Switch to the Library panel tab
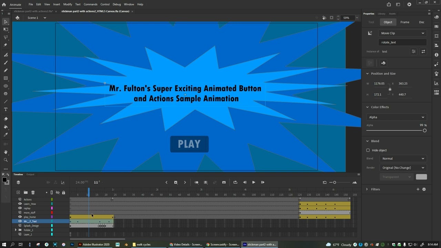The image size is (441, 248). point(381,14)
